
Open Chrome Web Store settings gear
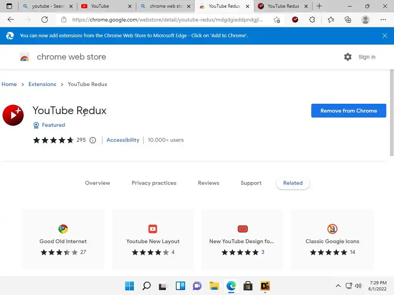tap(348, 57)
